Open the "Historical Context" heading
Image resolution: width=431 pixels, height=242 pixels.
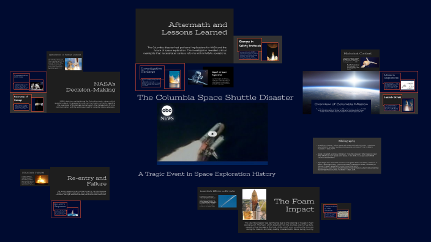pyautogui.click(x=358, y=54)
